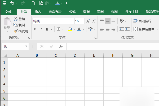Click the insert function fx icon

coord(61,46)
